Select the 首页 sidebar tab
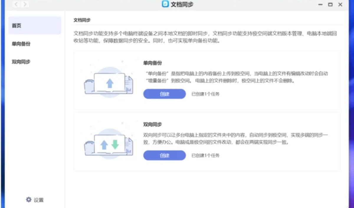Image resolution: width=354 pixels, height=208 pixels. (x=35, y=25)
